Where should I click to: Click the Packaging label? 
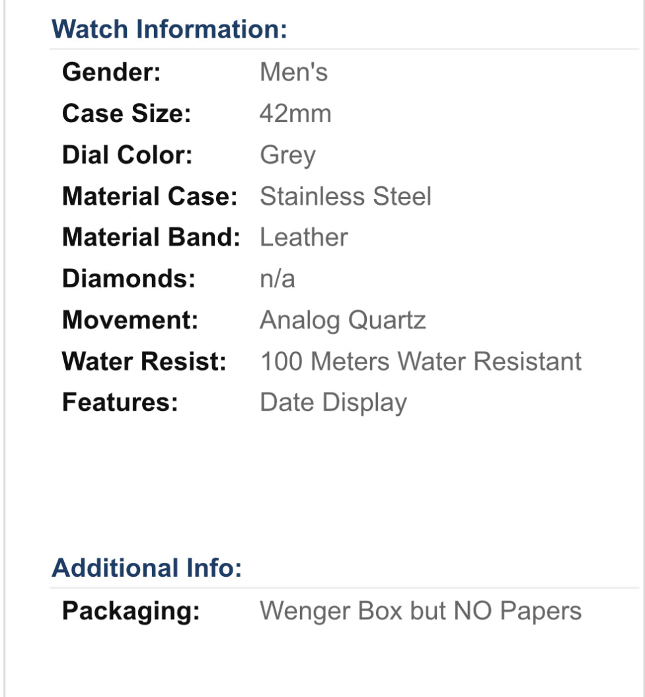[131, 610]
